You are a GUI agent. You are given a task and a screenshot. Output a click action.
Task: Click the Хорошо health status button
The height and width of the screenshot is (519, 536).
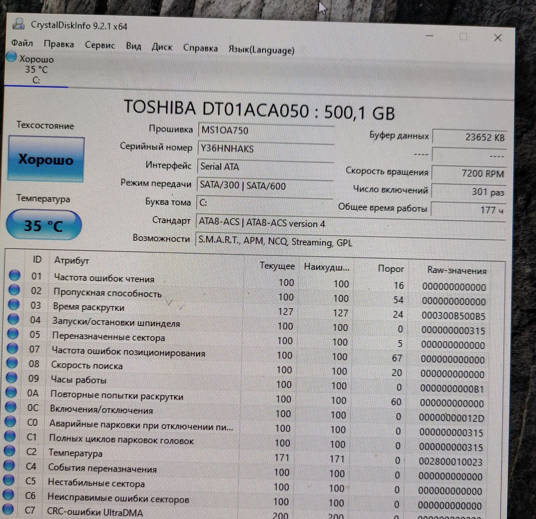46,159
